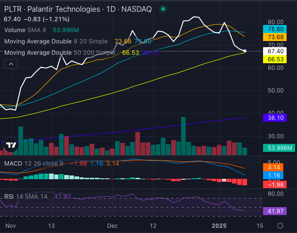Click the yellow 66.53 price axis label

[x=274, y=59]
